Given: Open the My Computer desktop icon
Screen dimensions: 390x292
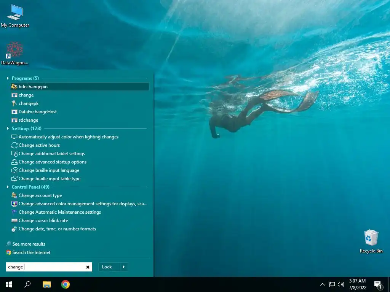Looking at the screenshot, I should [15, 16].
